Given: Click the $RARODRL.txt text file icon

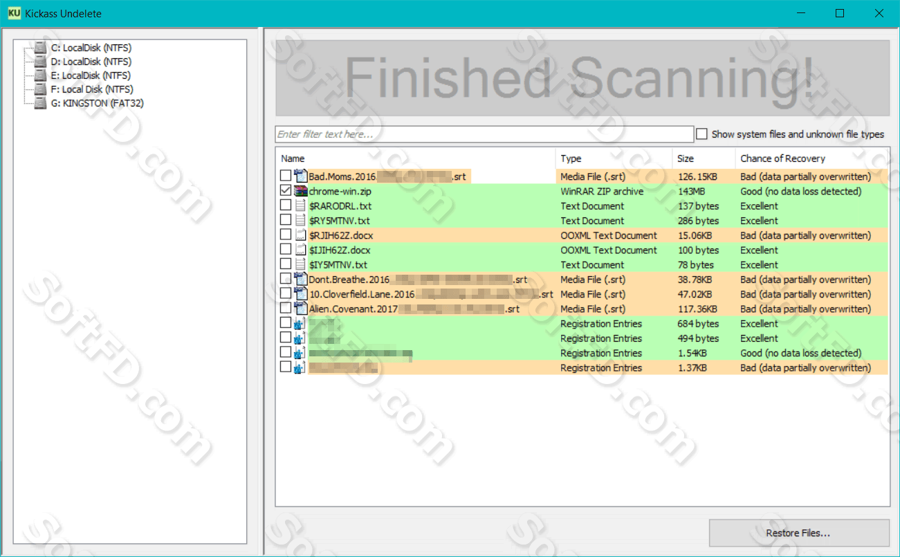Looking at the screenshot, I should tap(300, 206).
